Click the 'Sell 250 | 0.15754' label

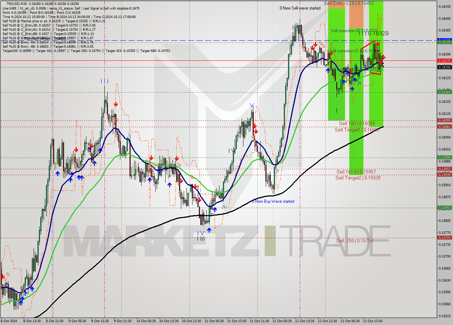click(355, 241)
